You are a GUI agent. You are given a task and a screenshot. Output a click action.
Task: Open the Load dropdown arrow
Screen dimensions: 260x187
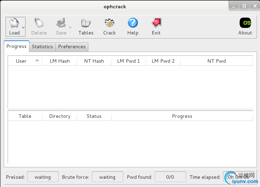pyautogui.click(x=23, y=27)
